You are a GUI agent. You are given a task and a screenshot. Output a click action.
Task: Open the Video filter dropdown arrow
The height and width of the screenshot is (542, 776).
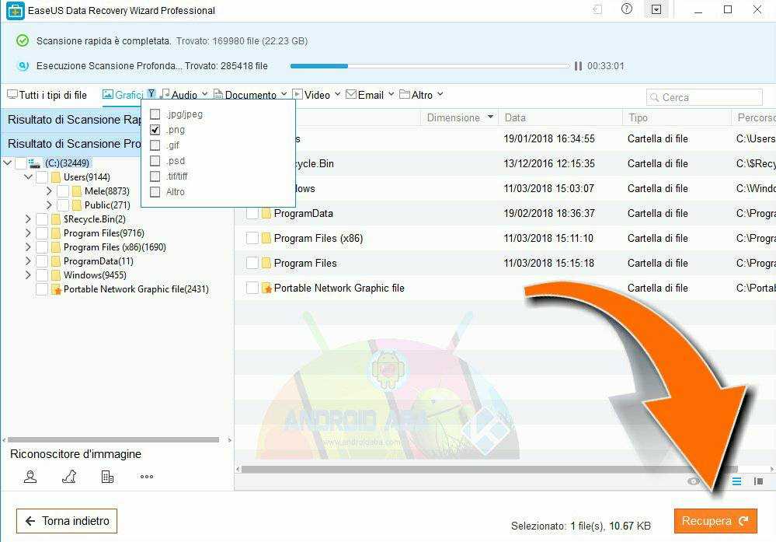coord(338,93)
